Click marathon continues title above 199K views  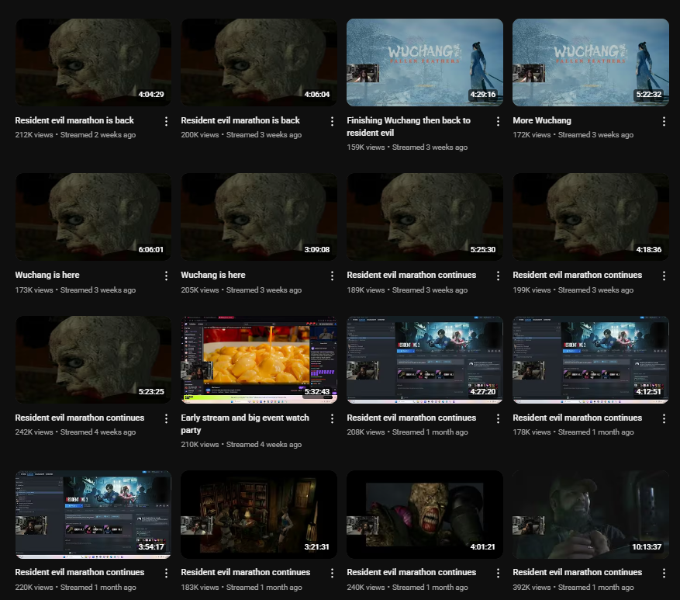pyautogui.click(x=577, y=275)
